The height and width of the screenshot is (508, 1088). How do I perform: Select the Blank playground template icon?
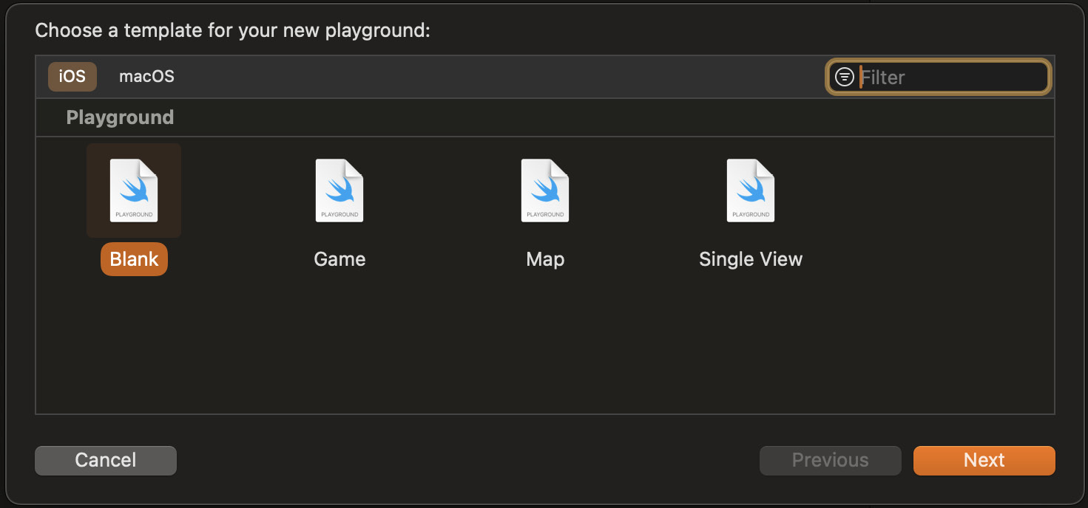pyautogui.click(x=134, y=190)
